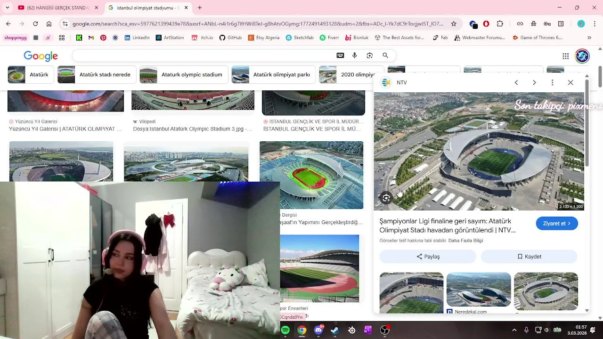Open Discord from the taskbar
Screen dimensions: 603x339
318,330
